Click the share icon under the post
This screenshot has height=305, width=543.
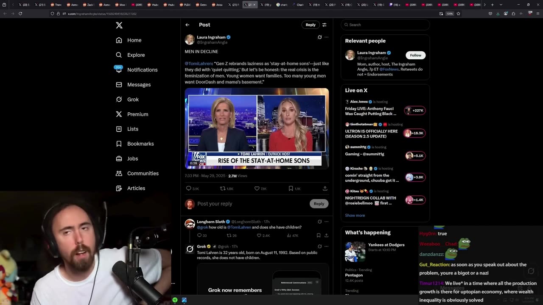pos(325,189)
